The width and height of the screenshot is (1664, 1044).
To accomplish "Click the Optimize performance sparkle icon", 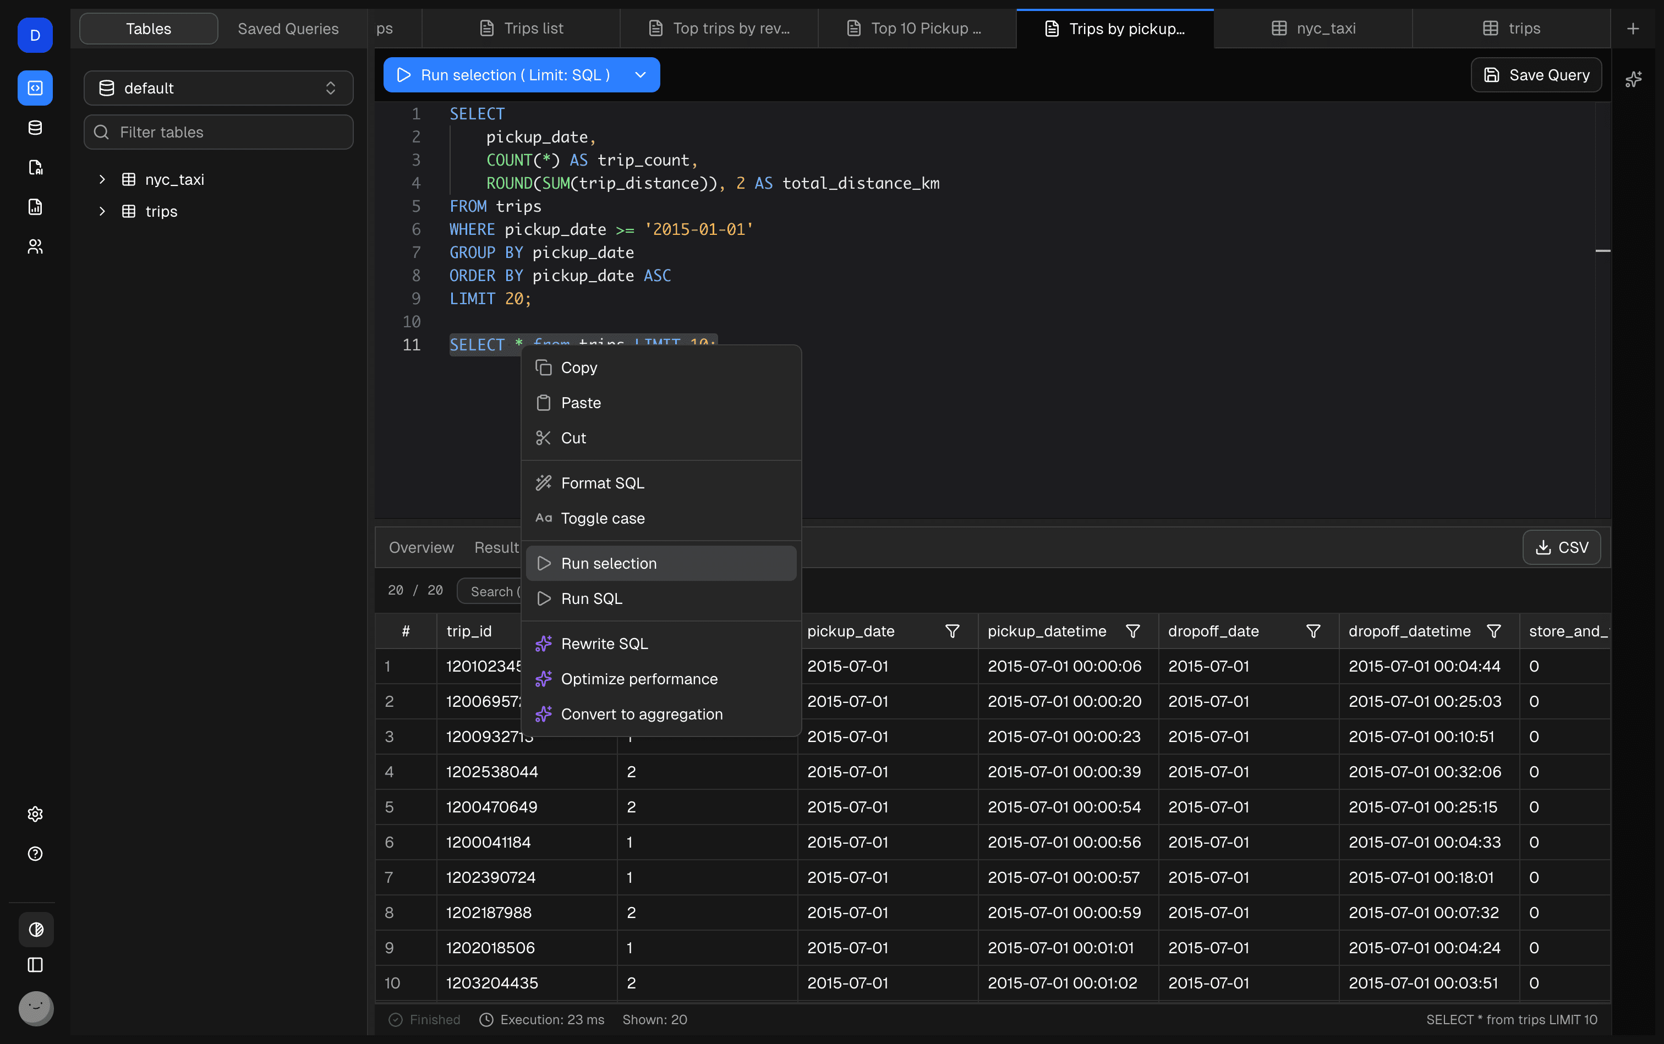I will pyautogui.click(x=544, y=679).
